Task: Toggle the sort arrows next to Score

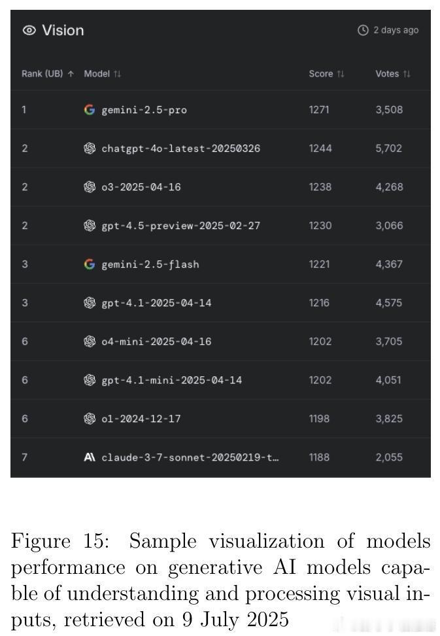Action: click(x=341, y=74)
